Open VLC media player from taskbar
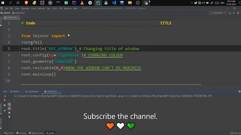Image resolution: width=241 pixels, height=135 pixels. [82, 3]
